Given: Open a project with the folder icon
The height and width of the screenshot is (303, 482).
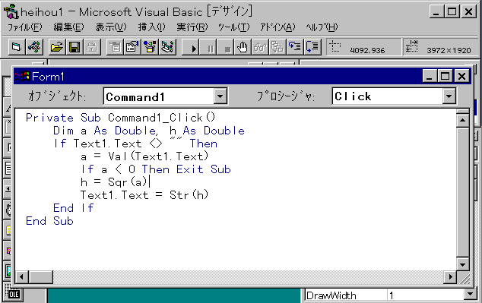Looking at the screenshot, I should [x=56, y=47].
